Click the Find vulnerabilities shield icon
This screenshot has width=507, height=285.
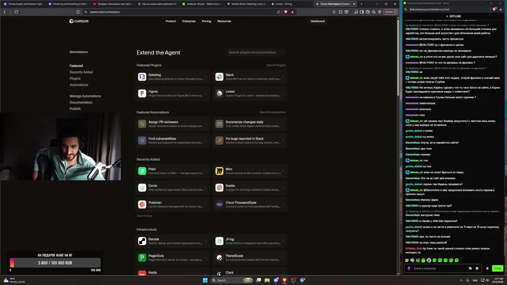(x=142, y=141)
